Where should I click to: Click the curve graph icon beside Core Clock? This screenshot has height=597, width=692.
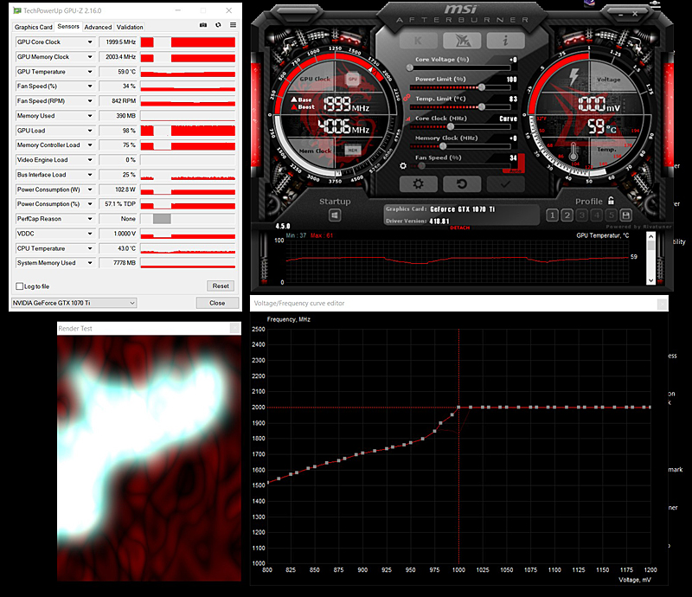coord(407,119)
